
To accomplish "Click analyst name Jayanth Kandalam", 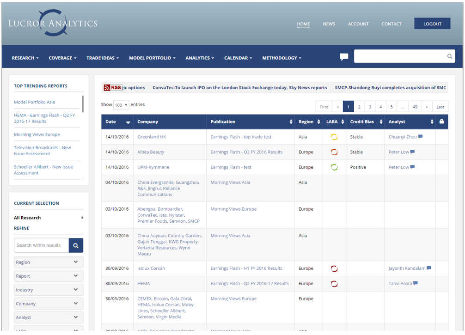I will (x=407, y=268).
